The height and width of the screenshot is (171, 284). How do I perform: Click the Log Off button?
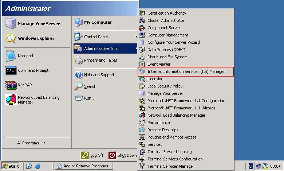click(x=92, y=155)
